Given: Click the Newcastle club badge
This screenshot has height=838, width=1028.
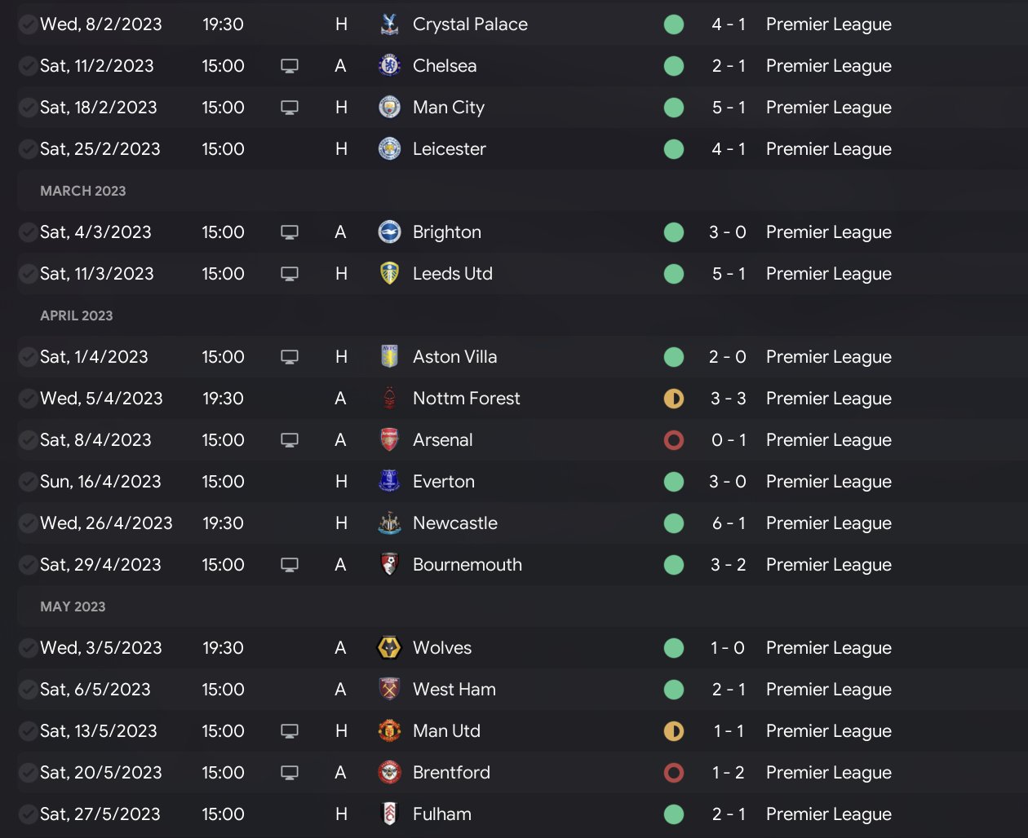Looking at the screenshot, I should (389, 523).
